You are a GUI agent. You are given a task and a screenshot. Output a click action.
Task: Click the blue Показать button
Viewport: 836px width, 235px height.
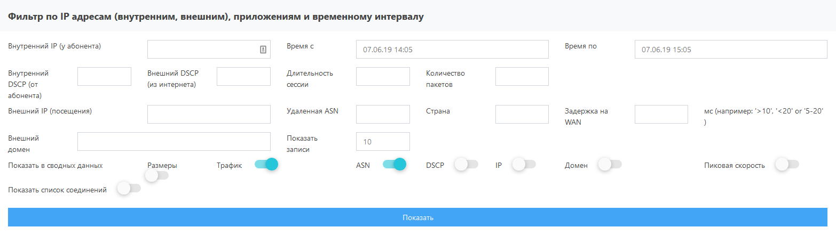(x=418, y=217)
